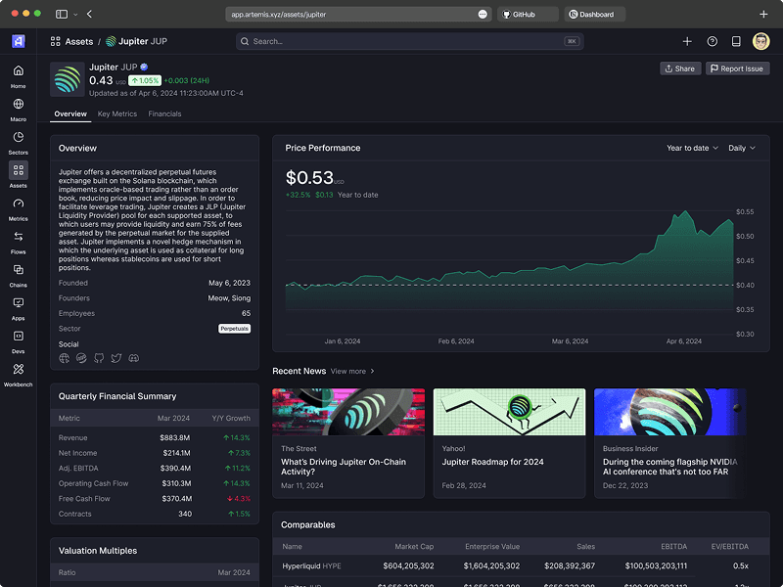Switch to the Key Metrics tab
The width and height of the screenshot is (783, 587).
[x=117, y=113]
